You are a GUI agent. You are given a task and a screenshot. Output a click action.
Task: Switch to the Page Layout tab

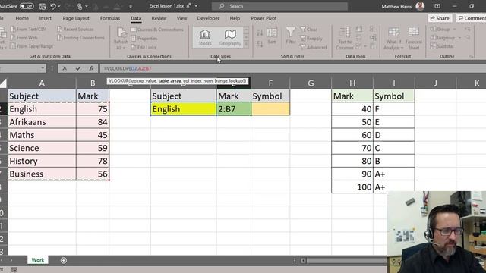76,18
